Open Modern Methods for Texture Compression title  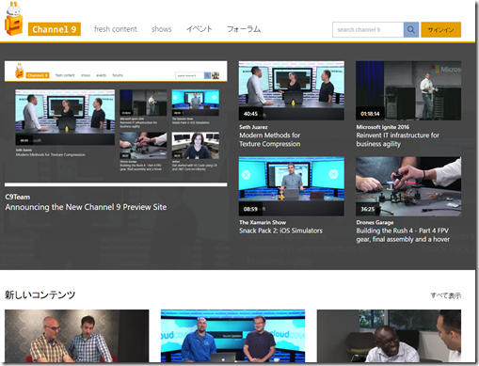(x=270, y=139)
